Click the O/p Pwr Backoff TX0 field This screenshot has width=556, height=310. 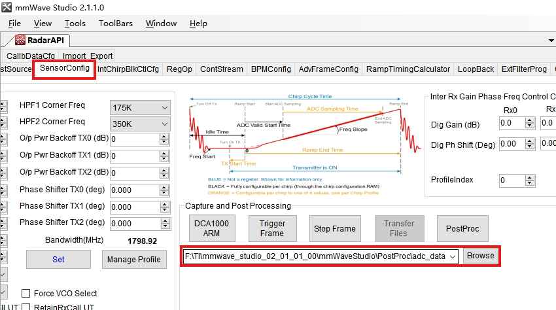pyautogui.click(x=135, y=139)
